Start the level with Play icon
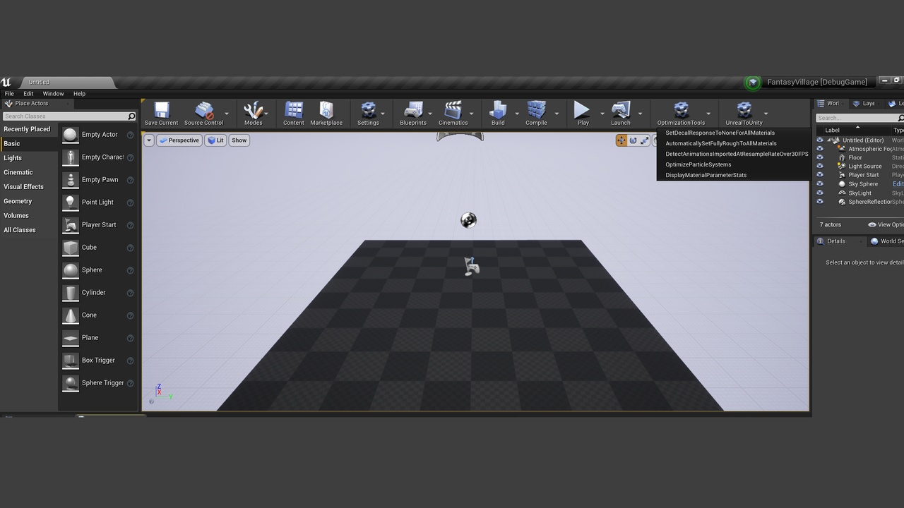This screenshot has width=904, height=508. (583, 113)
